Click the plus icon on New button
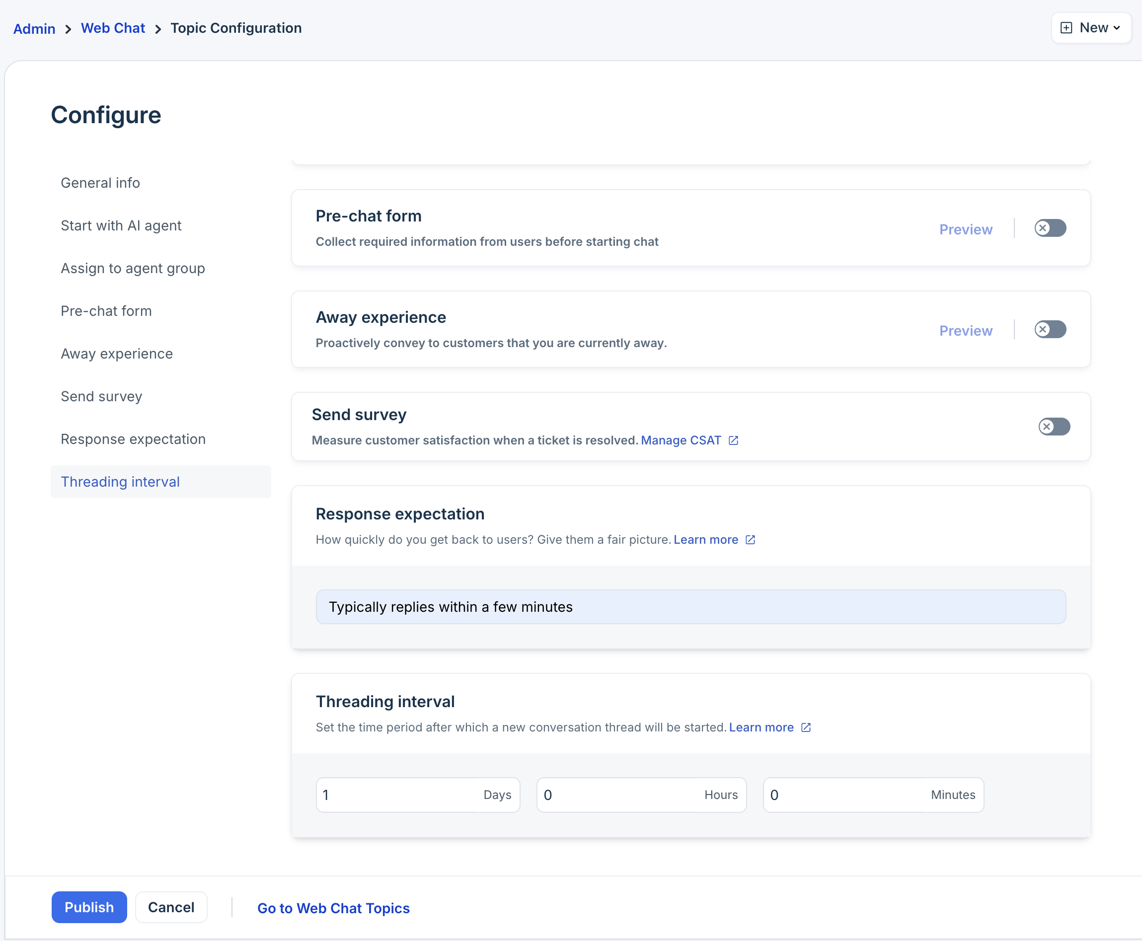 1066,28
